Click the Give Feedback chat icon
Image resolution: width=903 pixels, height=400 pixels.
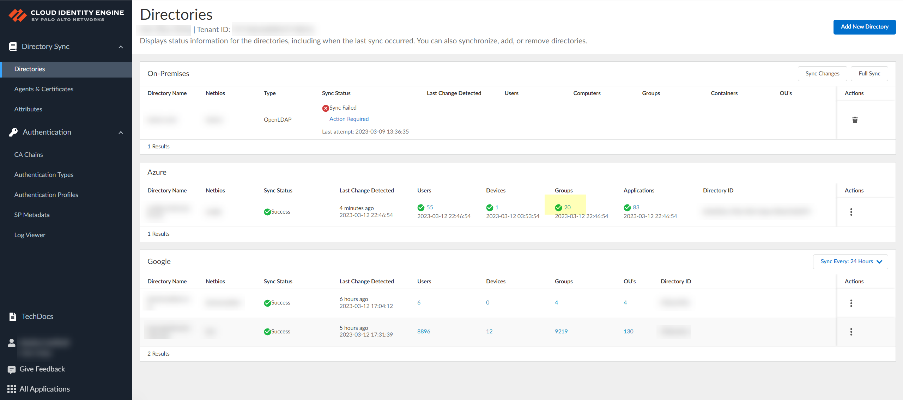12,369
